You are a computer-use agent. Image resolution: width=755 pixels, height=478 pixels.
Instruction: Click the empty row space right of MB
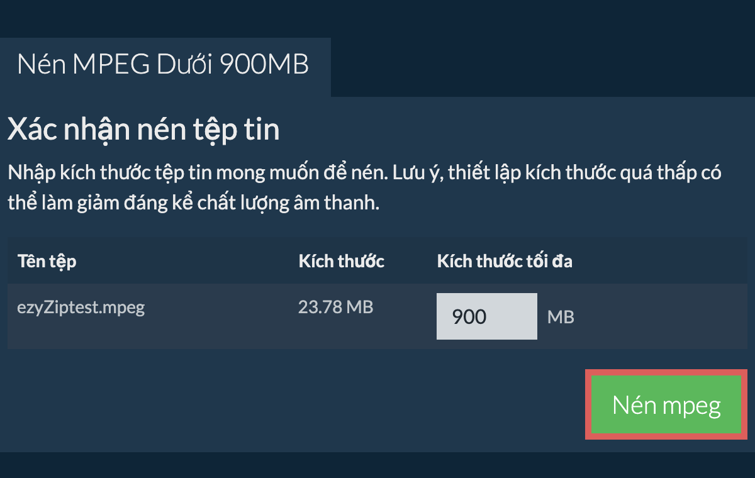pyautogui.click(x=661, y=316)
